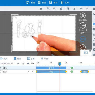Screen dimensions: 95x95
Task: Open the image tool in right sidebar
Action: click(x=94, y=14)
